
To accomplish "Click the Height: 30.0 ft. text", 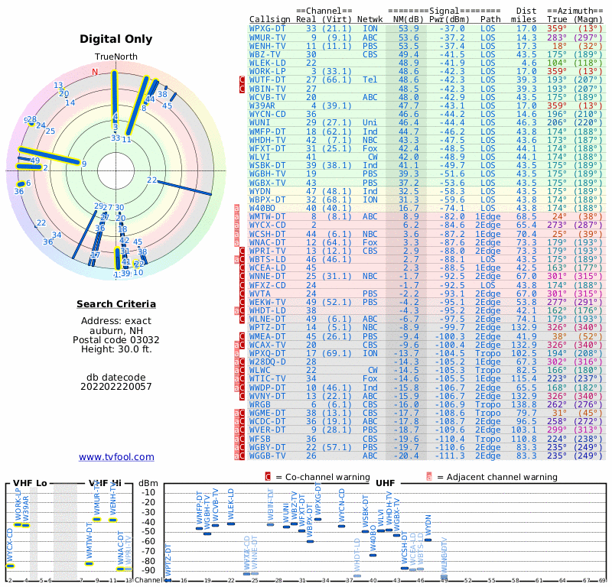I will pyautogui.click(x=116, y=349).
